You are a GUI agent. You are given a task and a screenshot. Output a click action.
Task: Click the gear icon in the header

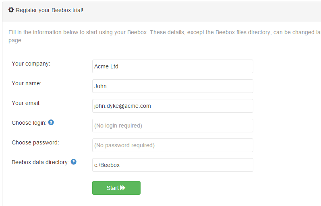(11, 10)
